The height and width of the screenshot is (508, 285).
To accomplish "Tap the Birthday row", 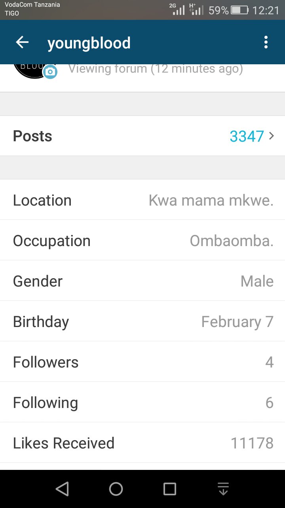I will 142,321.
